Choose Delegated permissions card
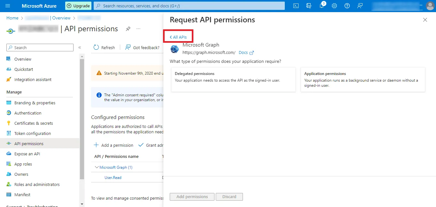The image size is (436, 207). click(x=233, y=79)
